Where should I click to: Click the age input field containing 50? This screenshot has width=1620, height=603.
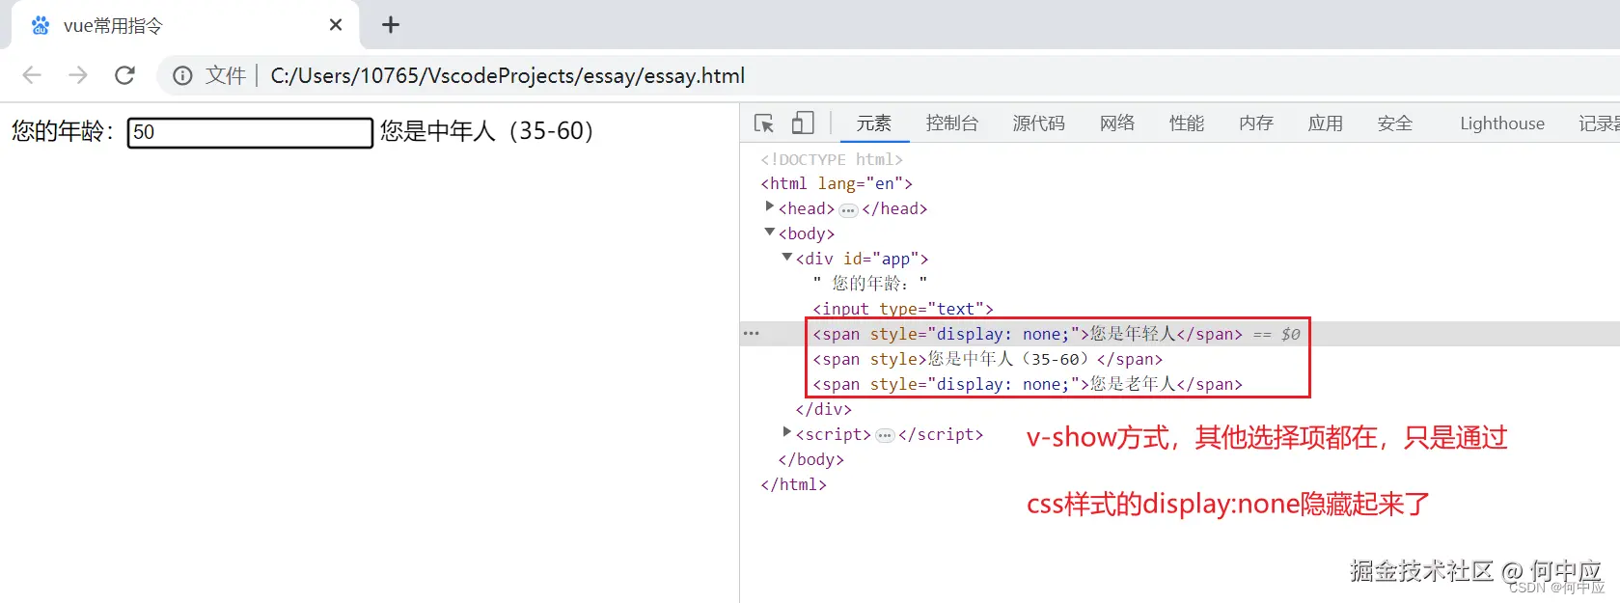[x=250, y=132]
